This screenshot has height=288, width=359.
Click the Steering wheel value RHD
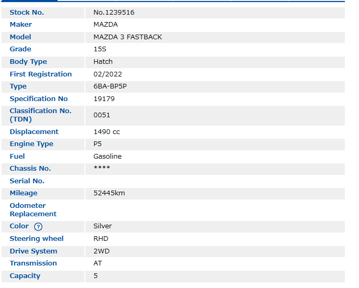[101, 239]
